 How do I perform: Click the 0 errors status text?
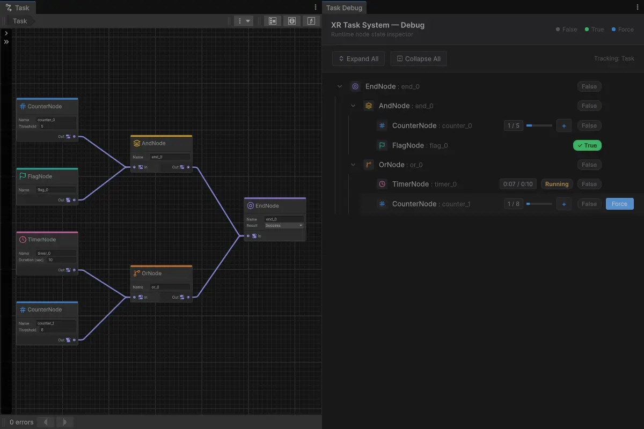point(21,422)
